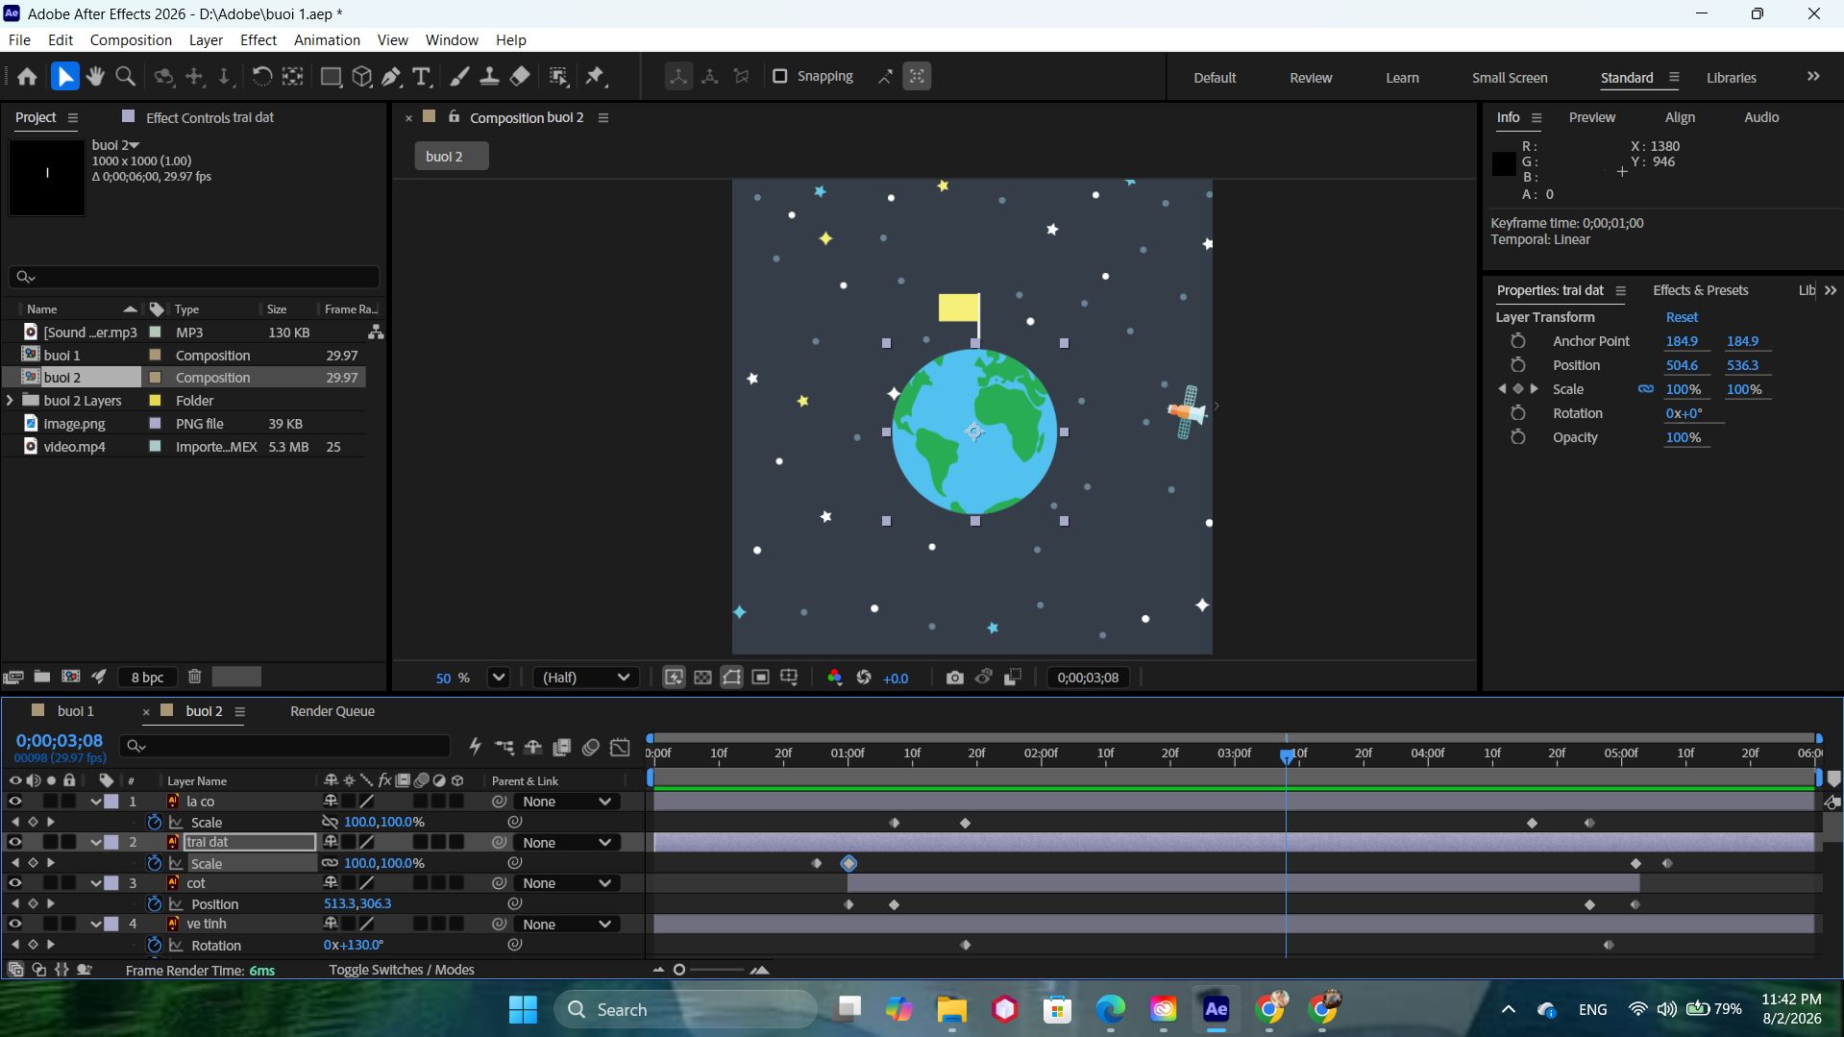1844x1037 pixels.
Task: Open the Animation menu
Action: 327,40
